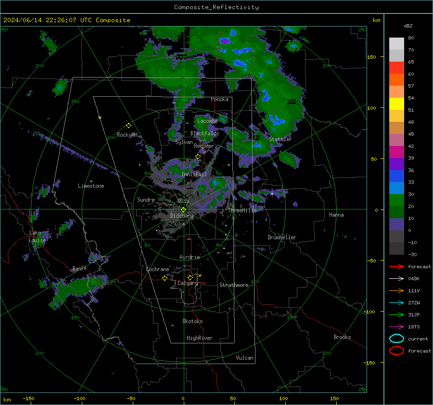Click the yellow radar center marker above Didsbury
The width and height of the screenshot is (433, 405).
pos(183,210)
